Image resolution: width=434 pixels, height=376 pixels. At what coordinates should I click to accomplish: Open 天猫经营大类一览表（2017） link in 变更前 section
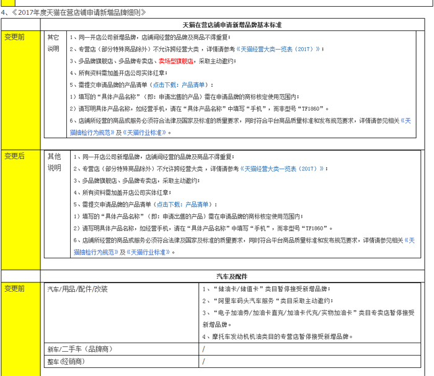[x=278, y=49]
